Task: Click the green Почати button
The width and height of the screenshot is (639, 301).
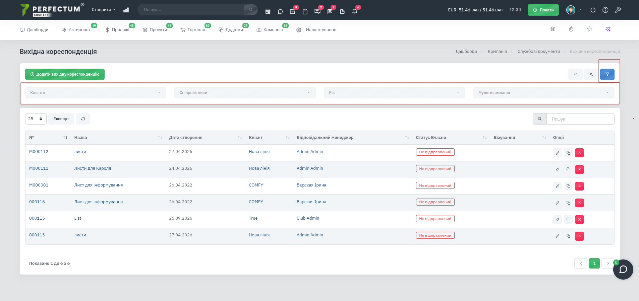Action: (543, 10)
